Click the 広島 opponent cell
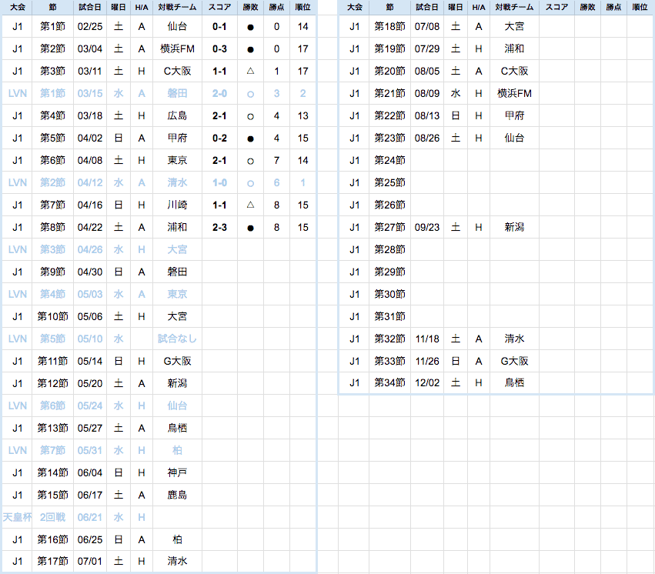The width and height of the screenshot is (655, 574). 177,116
